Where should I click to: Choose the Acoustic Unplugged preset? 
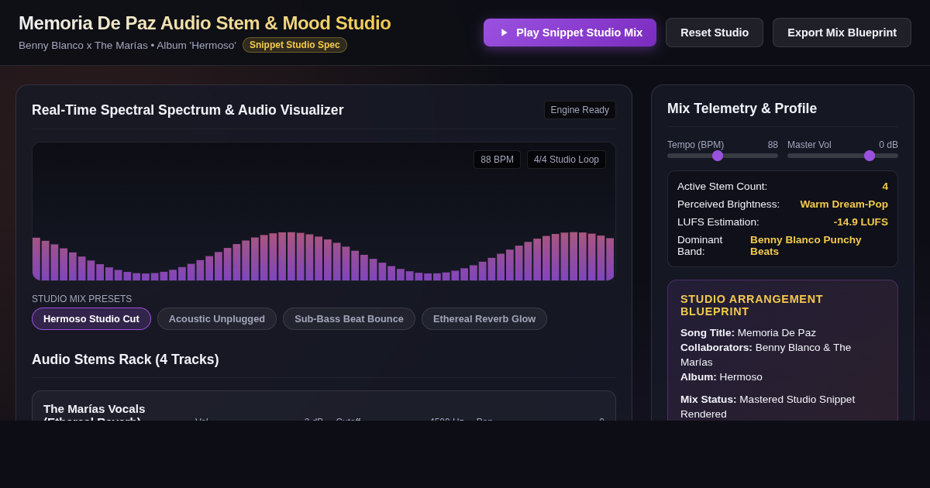tap(217, 318)
